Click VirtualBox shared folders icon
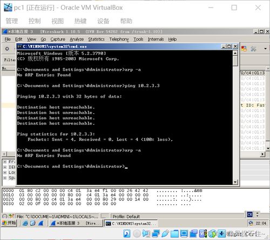This screenshot has width=270, height=240. [x=174, y=234]
